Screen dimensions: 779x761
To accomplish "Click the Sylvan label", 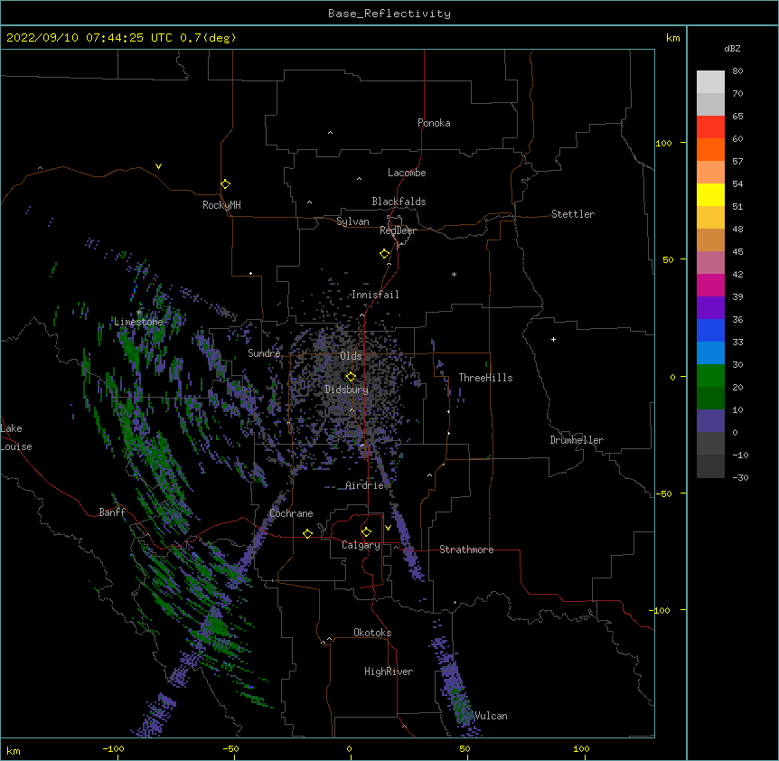I will pyautogui.click(x=352, y=221).
